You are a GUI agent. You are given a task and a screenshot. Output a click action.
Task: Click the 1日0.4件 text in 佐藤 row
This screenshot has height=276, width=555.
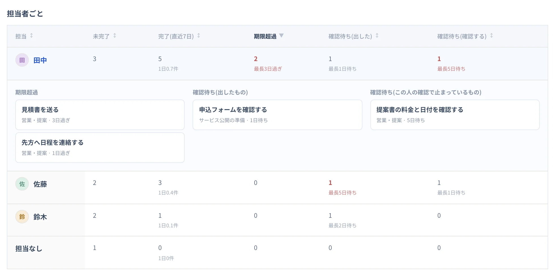coord(168,193)
